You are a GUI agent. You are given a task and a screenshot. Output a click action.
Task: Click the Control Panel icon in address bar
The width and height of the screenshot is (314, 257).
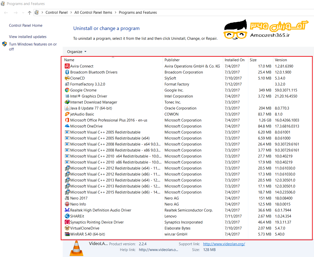tap(37, 12)
